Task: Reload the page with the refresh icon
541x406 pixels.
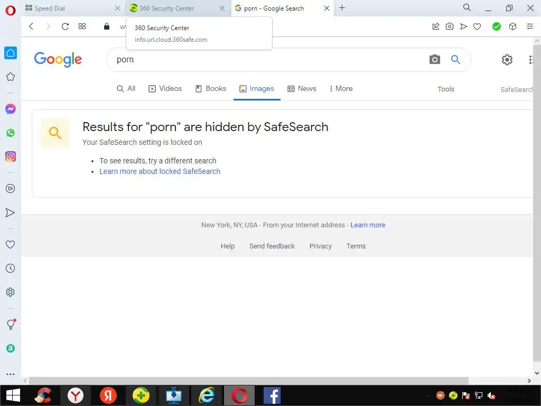Action: click(65, 26)
